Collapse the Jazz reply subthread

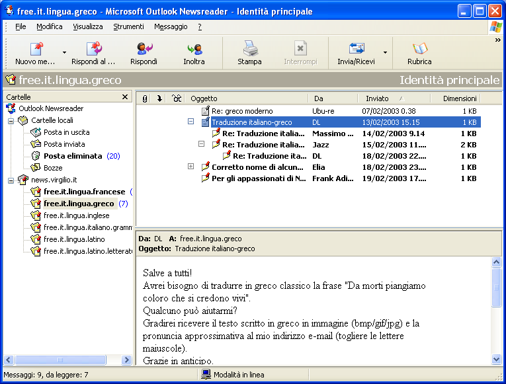pos(201,144)
